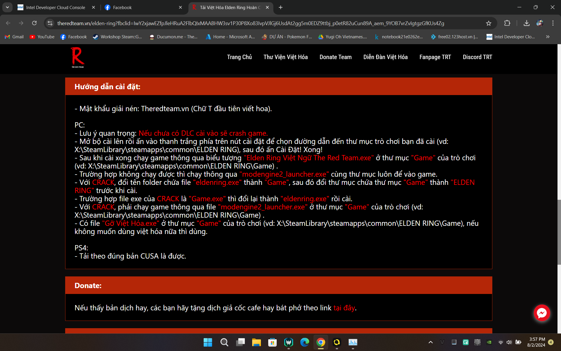Show hidden system tray icons

click(431, 342)
